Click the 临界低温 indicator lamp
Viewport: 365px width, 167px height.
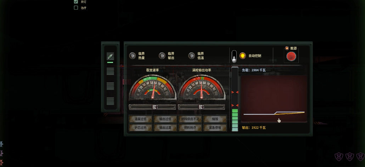point(192,56)
